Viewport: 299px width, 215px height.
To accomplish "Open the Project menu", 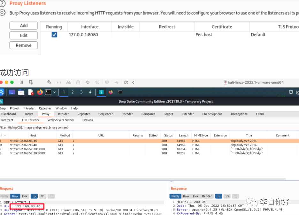I will point(15,108).
